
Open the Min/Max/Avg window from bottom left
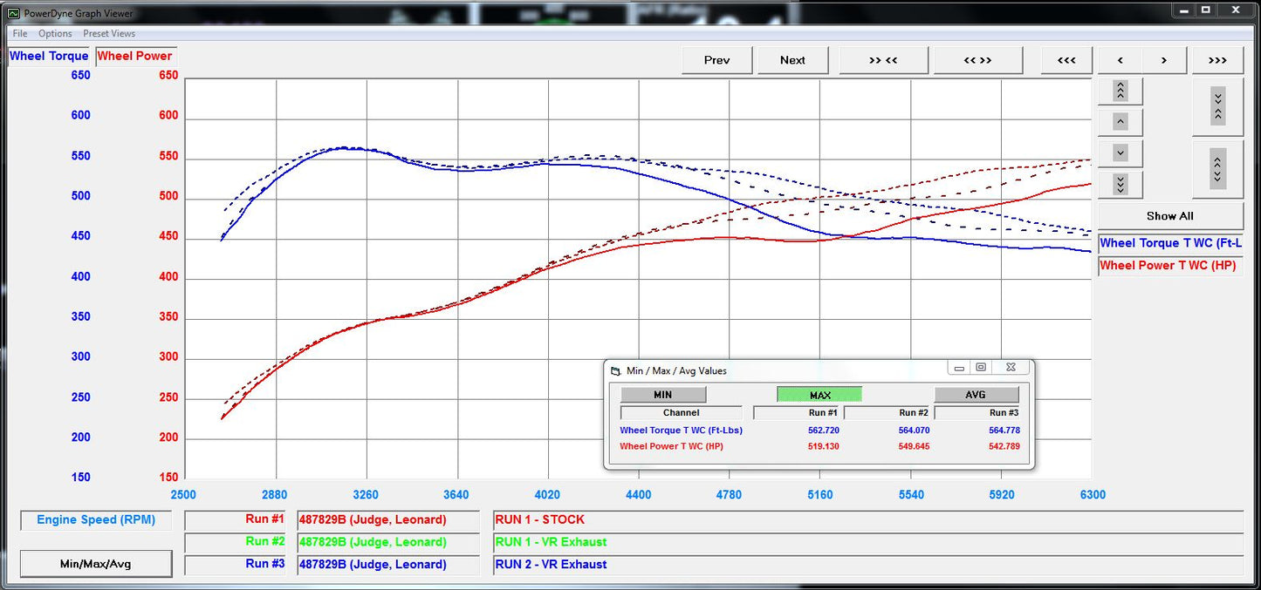coord(95,563)
